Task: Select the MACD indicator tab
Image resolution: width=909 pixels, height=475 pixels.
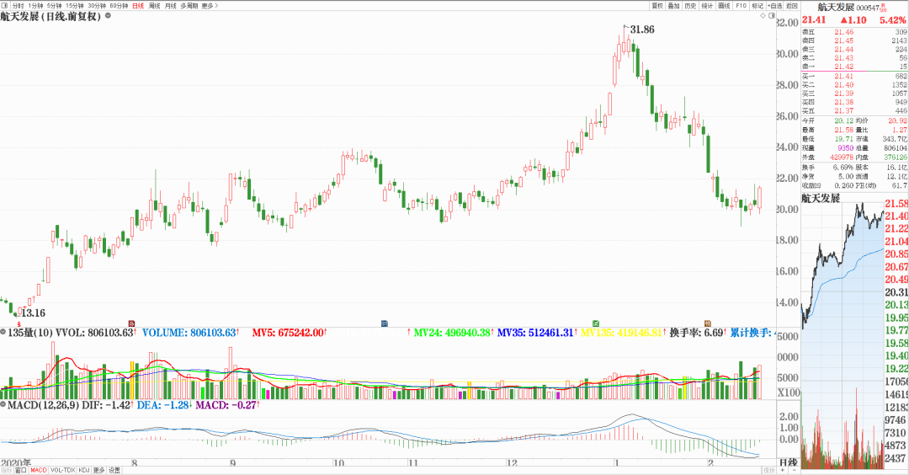Action: point(38,470)
